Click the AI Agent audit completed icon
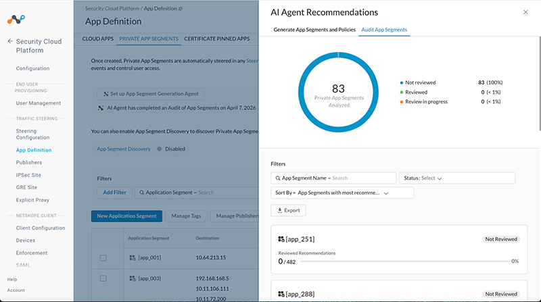Image resolution: width=541 pixels, height=302 pixels. [x=100, y=108]
